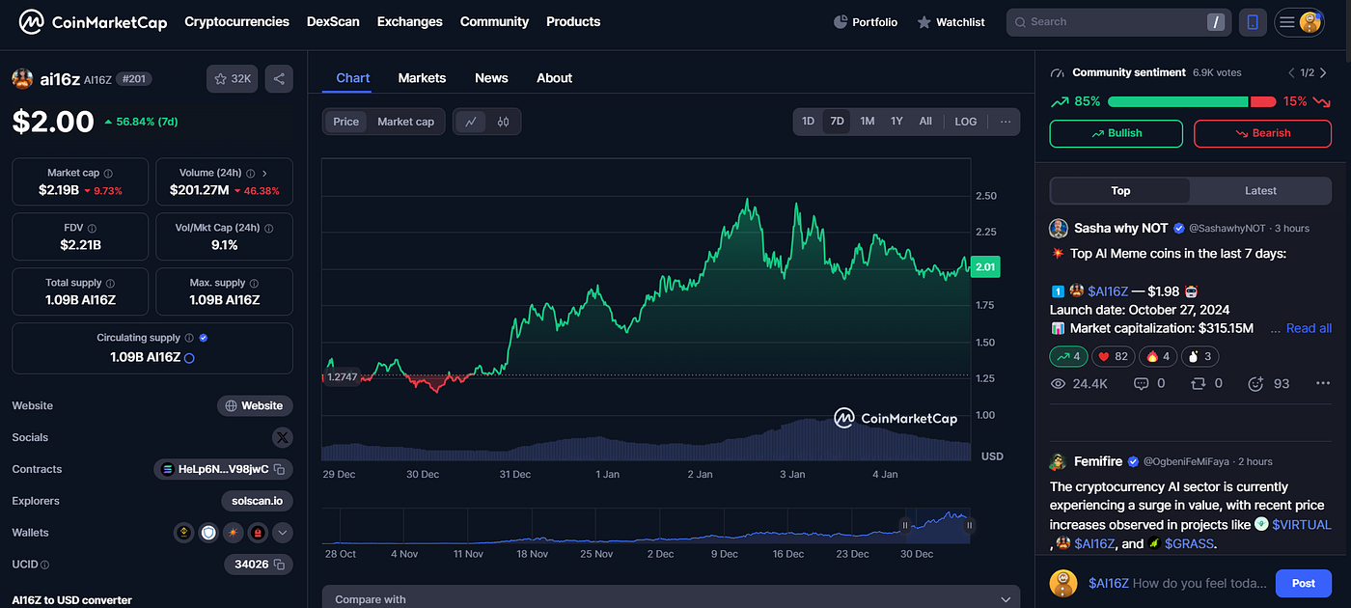Image resolution: width=1351 pixels, height=608 pixels.
Task: Click Read all on Sasha's post
Action: pyautogui.click(x=1309, y=328)
